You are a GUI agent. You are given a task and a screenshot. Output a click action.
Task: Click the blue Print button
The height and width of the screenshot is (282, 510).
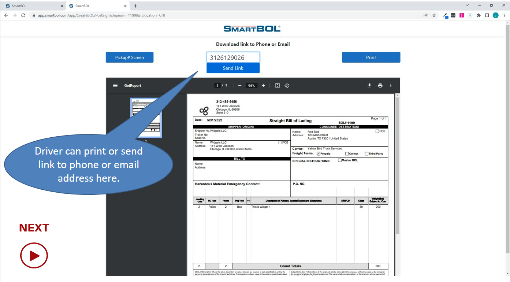pos(371,57)
